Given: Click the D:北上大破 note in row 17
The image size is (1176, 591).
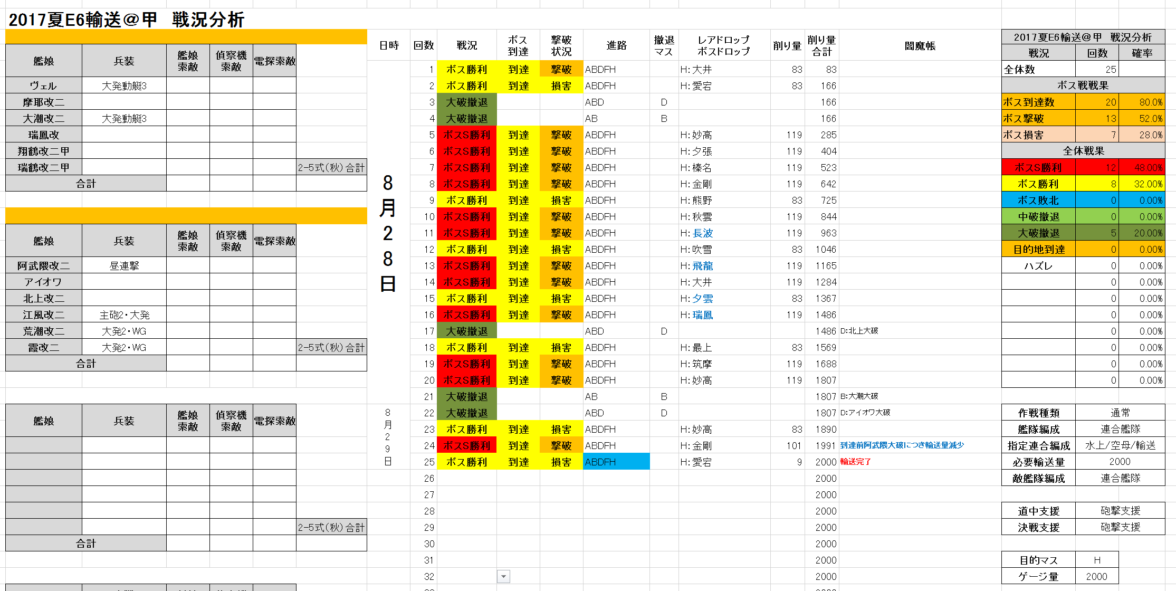Looking at the screenshot, I should [859, 331].
